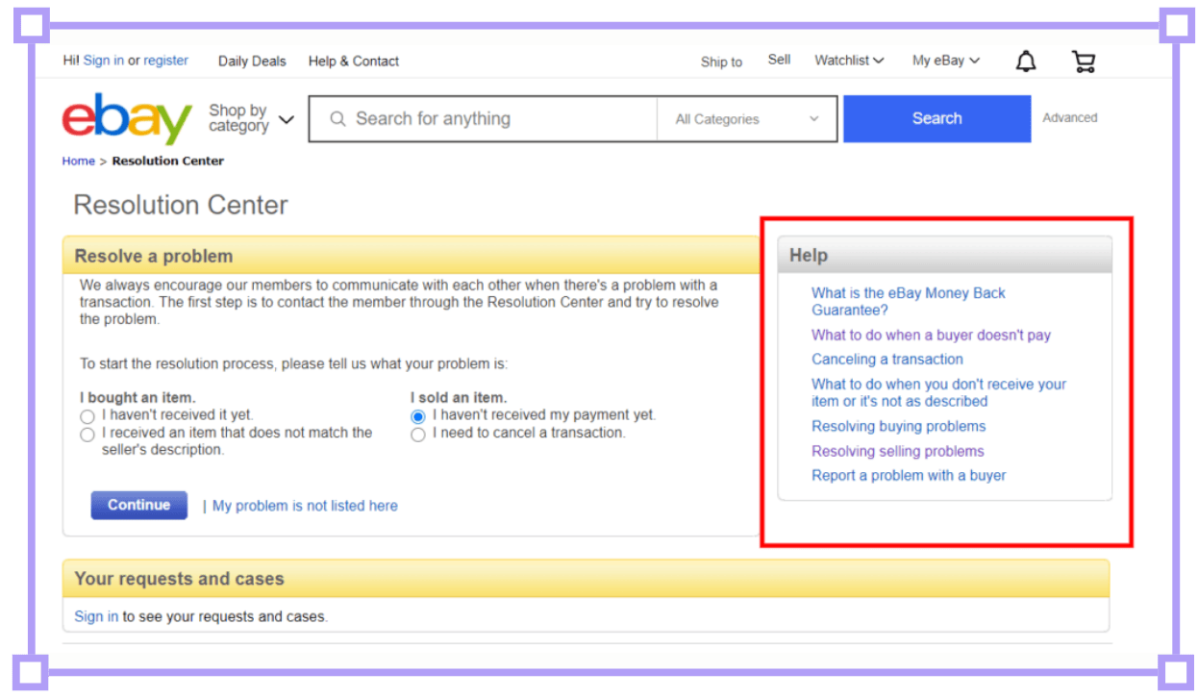
Task: Open "Canceling a transaction" help link
Action: pyautogui.click(x=887, y=360)
